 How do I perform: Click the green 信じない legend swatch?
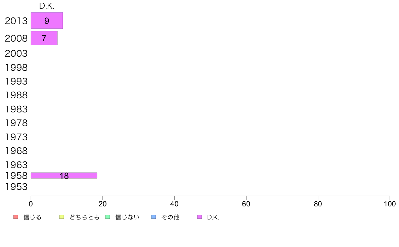[x=107, y=217]
